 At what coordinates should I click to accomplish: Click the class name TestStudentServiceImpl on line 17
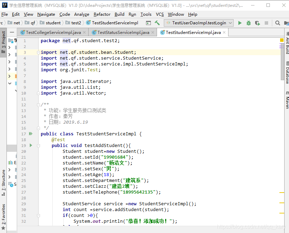[x=106, y=134]
